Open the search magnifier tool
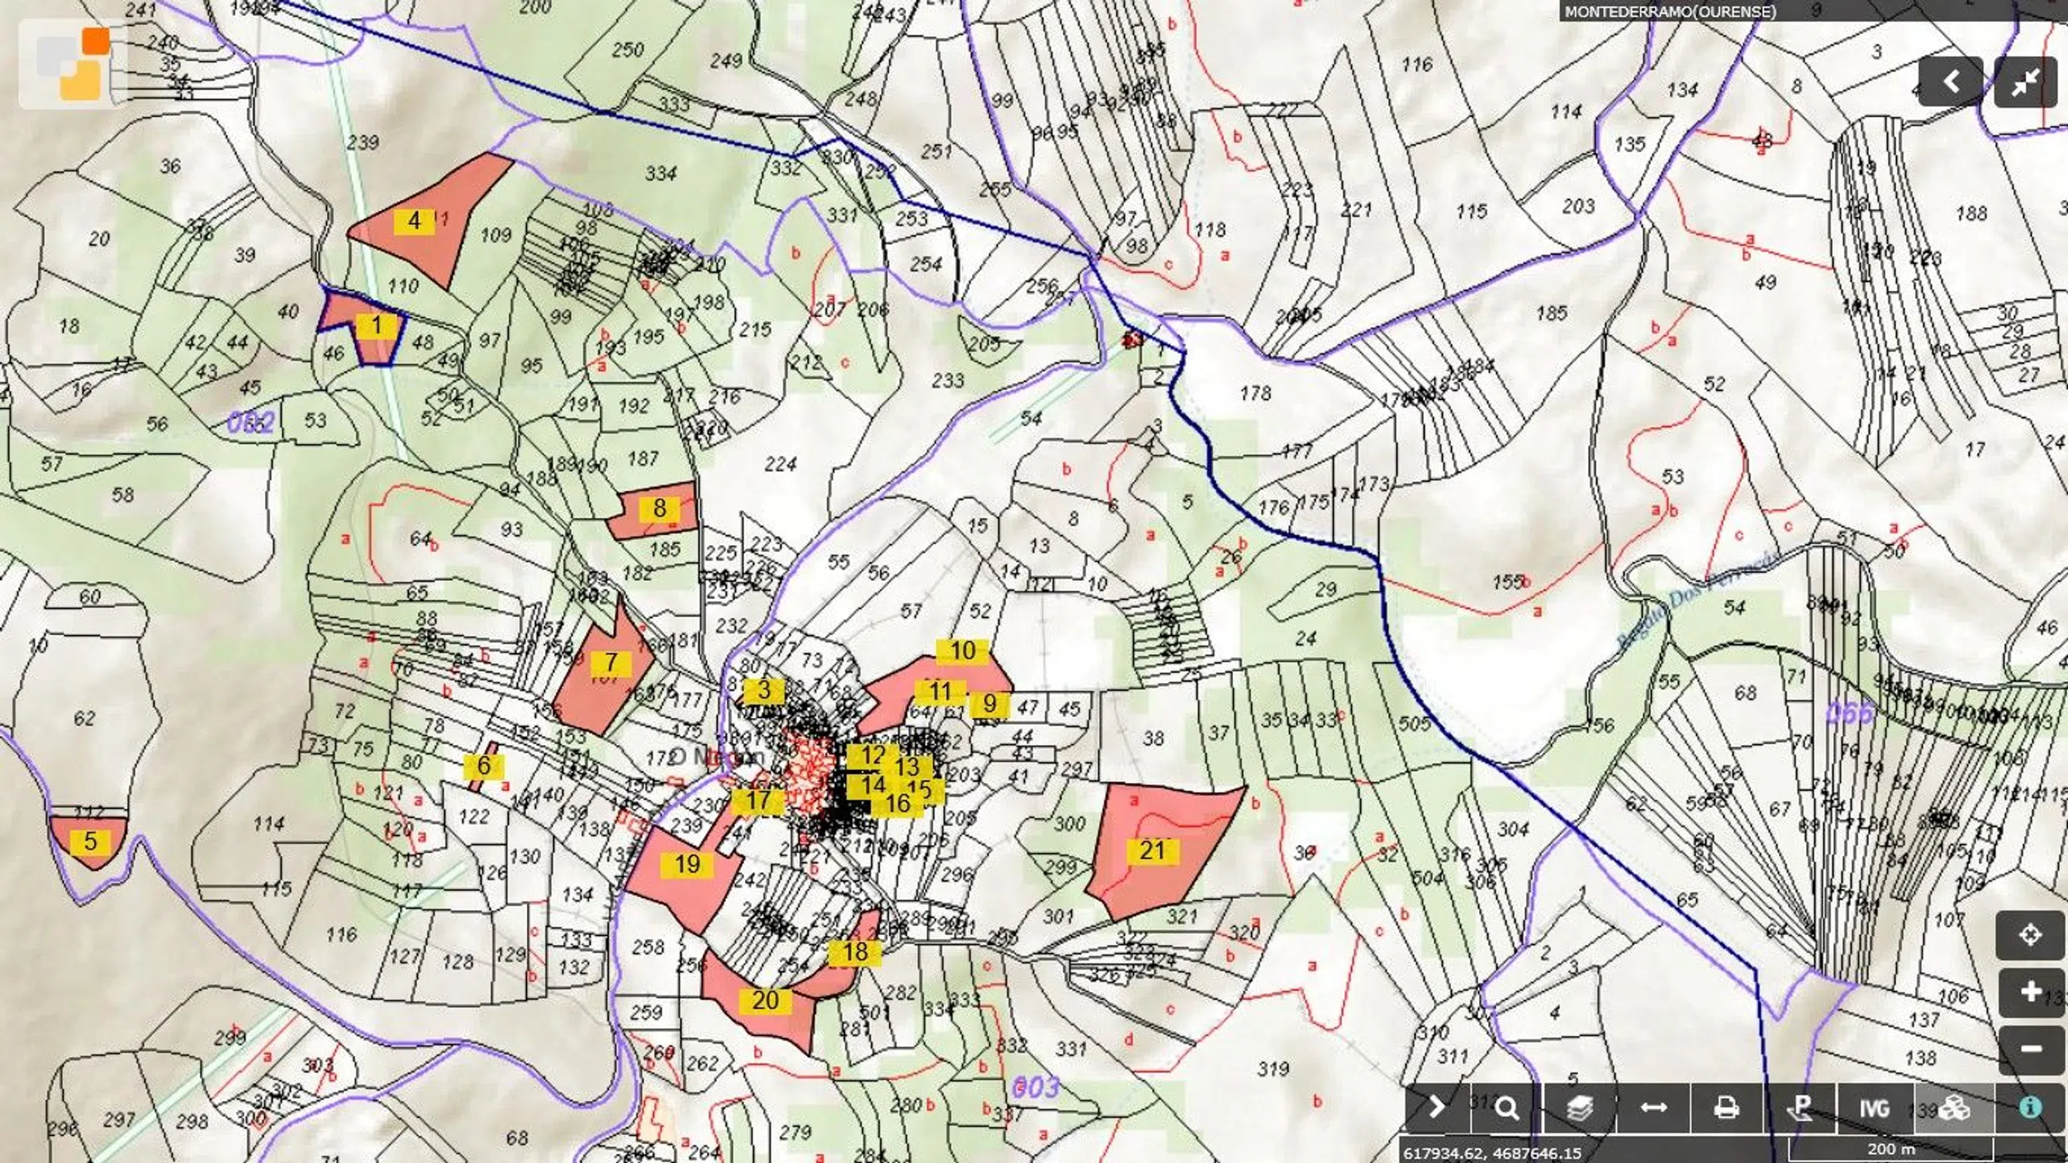The image size is (2068, 1163). click(1507, 1109)
